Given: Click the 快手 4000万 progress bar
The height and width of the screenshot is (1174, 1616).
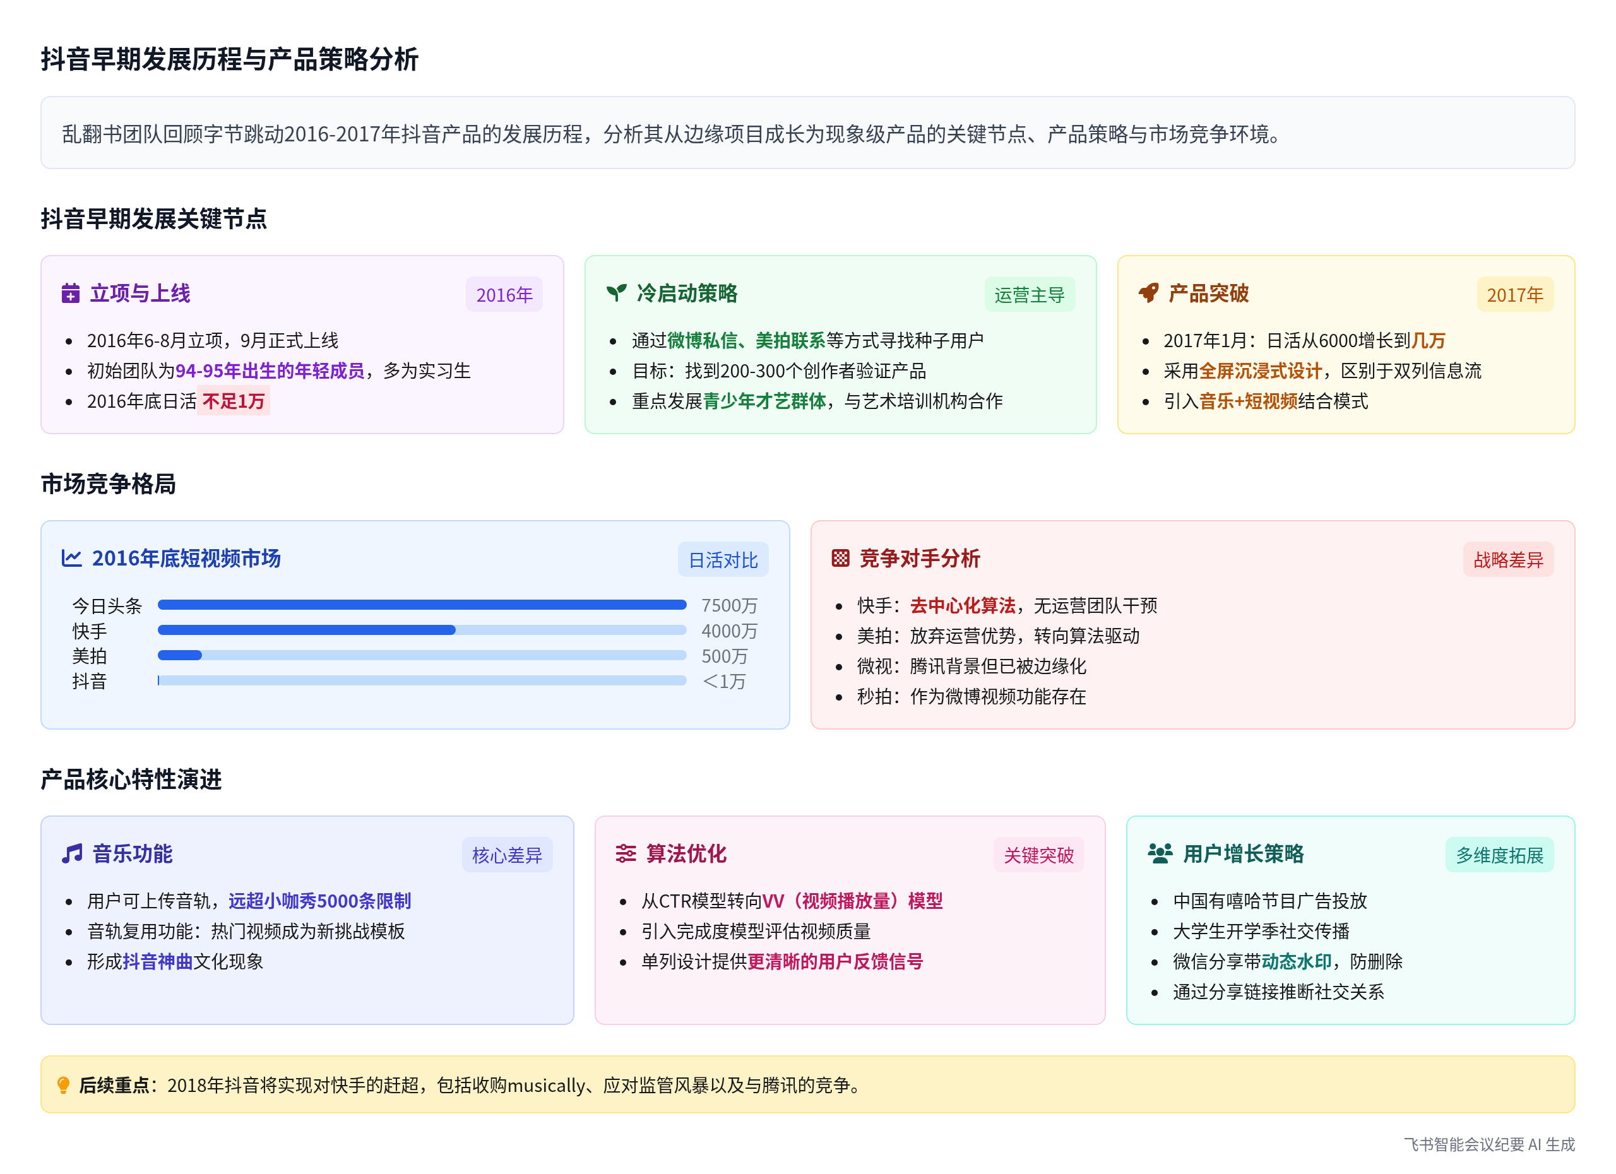Looking at the screenshot, I should click(x=422, y=631).
